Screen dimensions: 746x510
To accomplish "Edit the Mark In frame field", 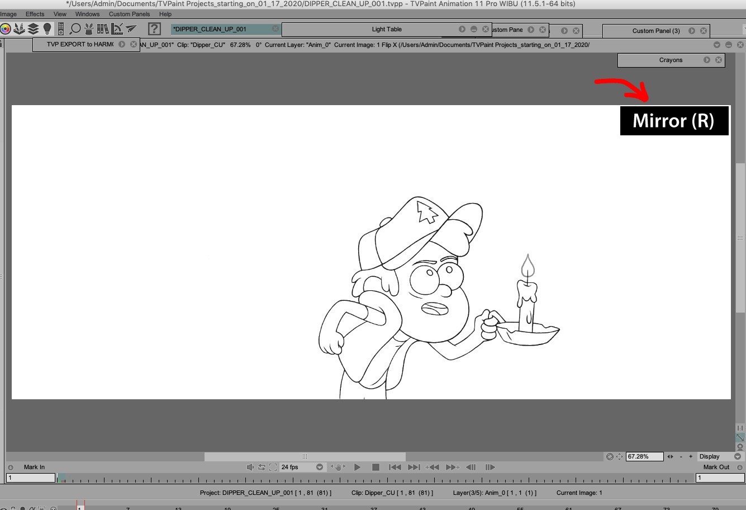I will point(31,478).
